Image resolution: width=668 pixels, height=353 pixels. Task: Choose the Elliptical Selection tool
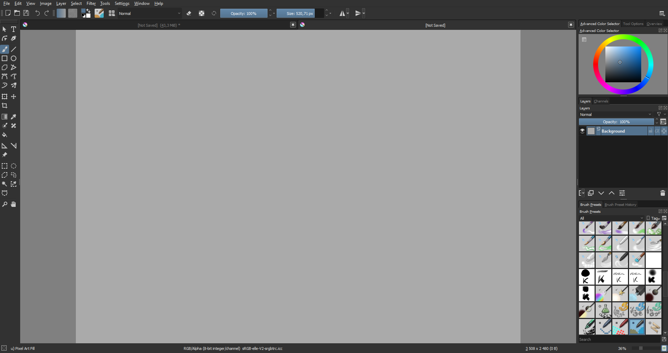[14, 166]
